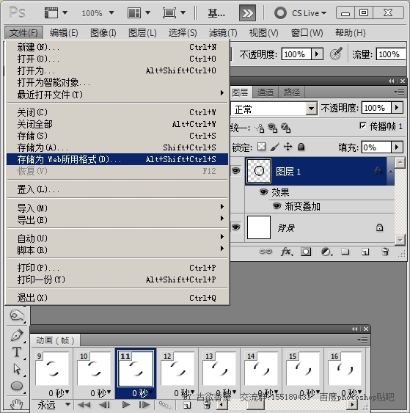
Task: Switch to the 通道 tab
Action: [266, 92]
